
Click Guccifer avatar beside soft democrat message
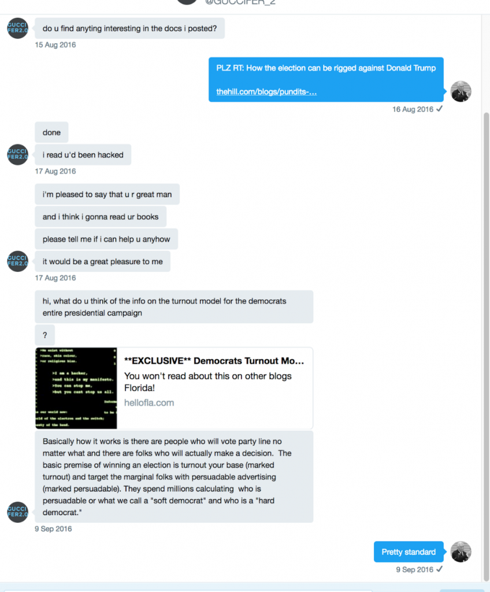pos(17,512)
